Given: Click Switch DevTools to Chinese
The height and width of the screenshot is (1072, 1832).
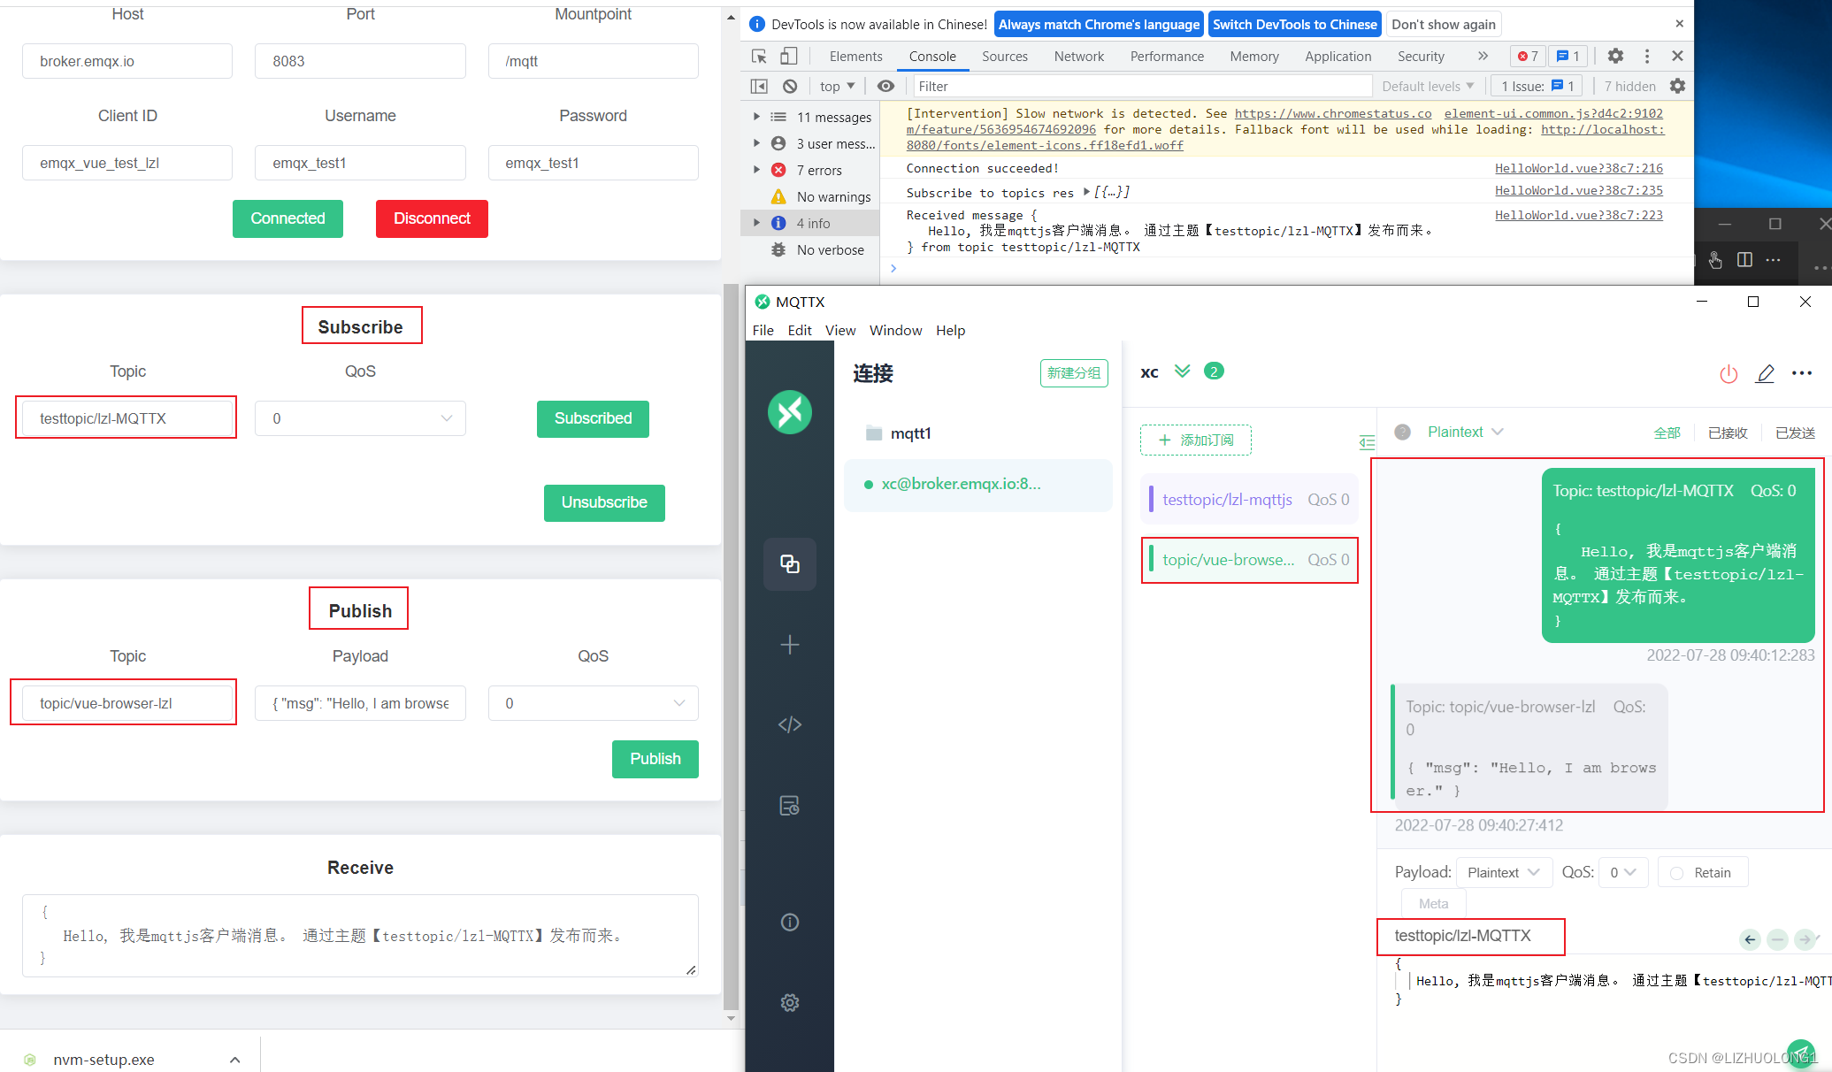Looking at the screenshot, I should pos(1294,24).
